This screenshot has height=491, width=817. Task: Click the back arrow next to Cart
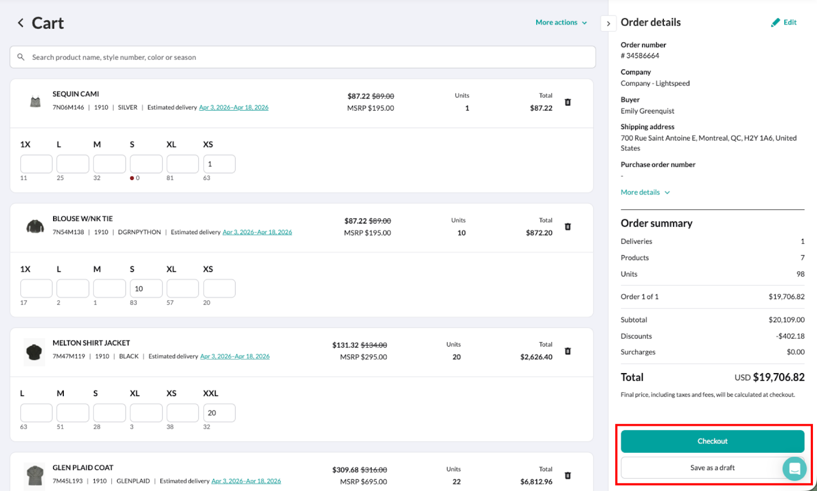tap(20, 23)
